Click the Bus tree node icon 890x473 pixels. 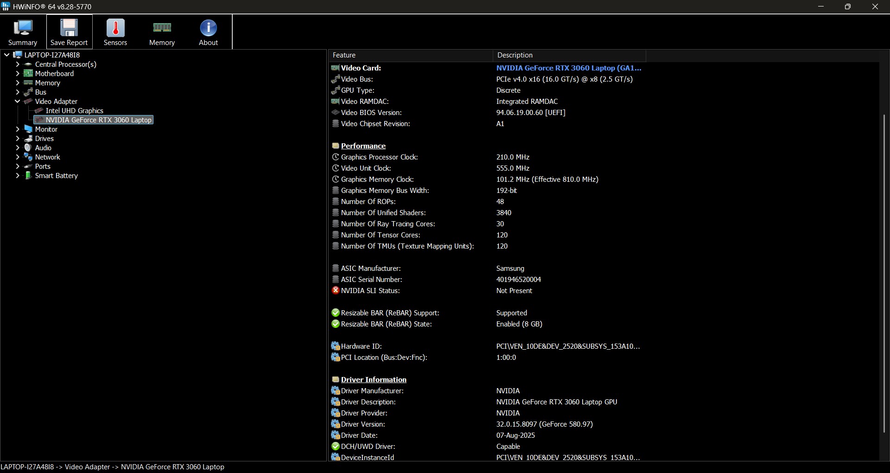point(28,92)
